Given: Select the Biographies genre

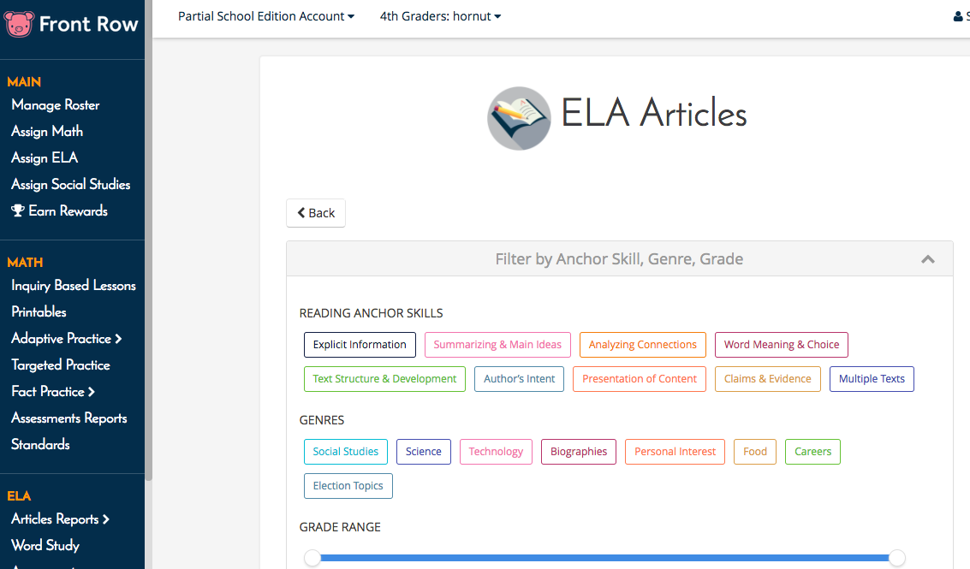Looking at the screenshot, I should click(579, 452).
